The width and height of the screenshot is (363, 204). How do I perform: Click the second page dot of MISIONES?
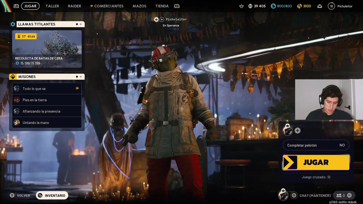[x=81, y=76]
